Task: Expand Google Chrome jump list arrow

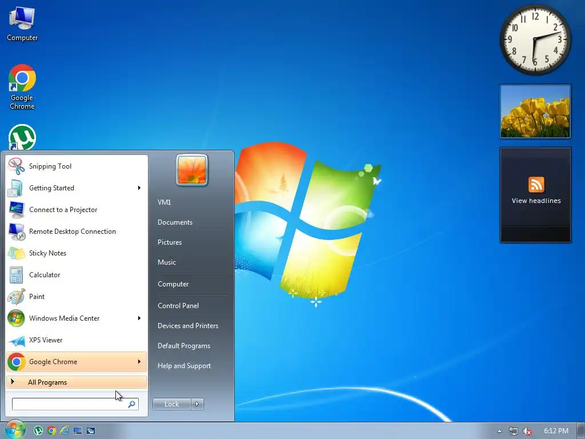Action: click(139, 362)
